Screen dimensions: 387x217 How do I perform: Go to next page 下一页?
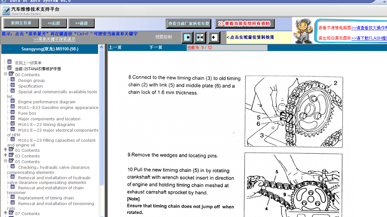click(155, 48)
